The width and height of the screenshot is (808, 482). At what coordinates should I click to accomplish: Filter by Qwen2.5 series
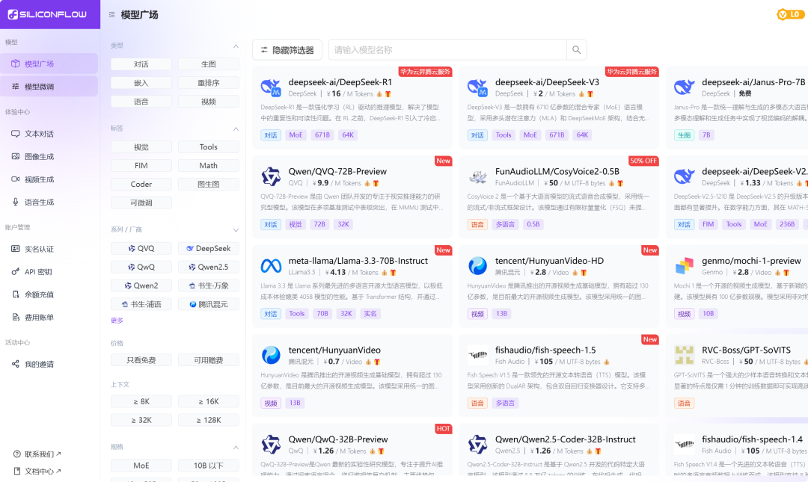(x=208, y=267)
